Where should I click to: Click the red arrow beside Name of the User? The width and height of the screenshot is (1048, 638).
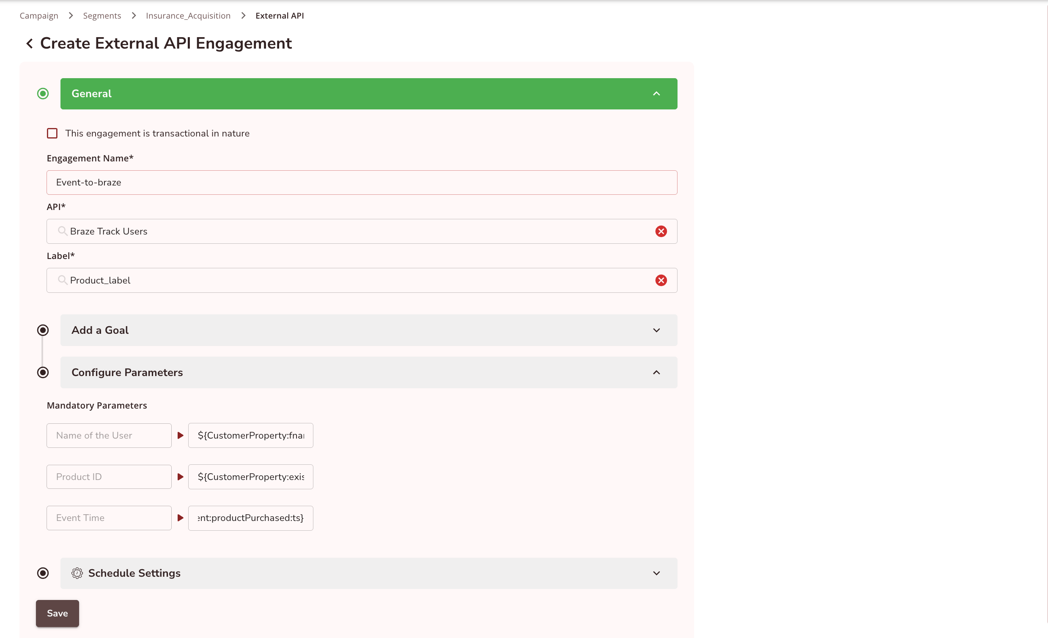point(180,435)
